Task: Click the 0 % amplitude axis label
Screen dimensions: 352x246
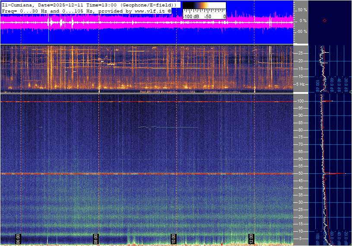Action: click(x=303, y=20)
